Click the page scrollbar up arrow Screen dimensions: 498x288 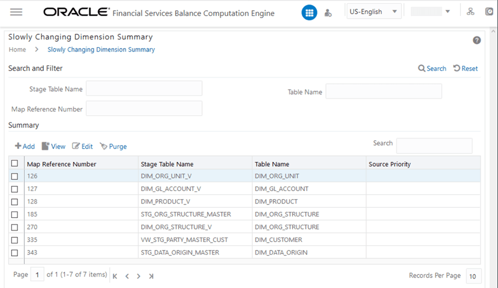pyautogui.click(x=493, y=31)
